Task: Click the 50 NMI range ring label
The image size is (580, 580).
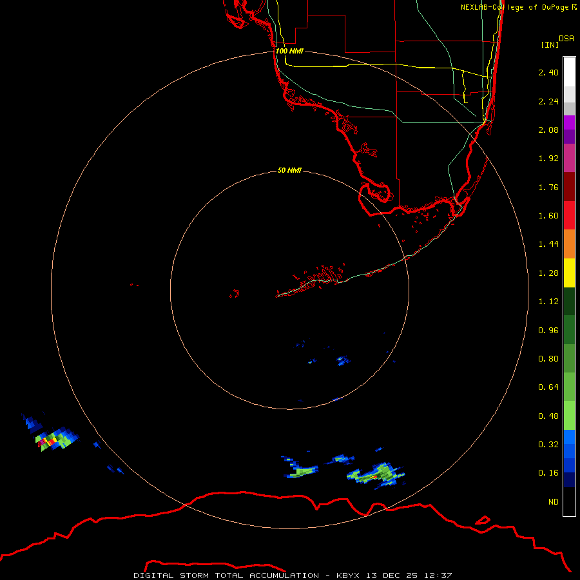Action: (x=289, y=170)
